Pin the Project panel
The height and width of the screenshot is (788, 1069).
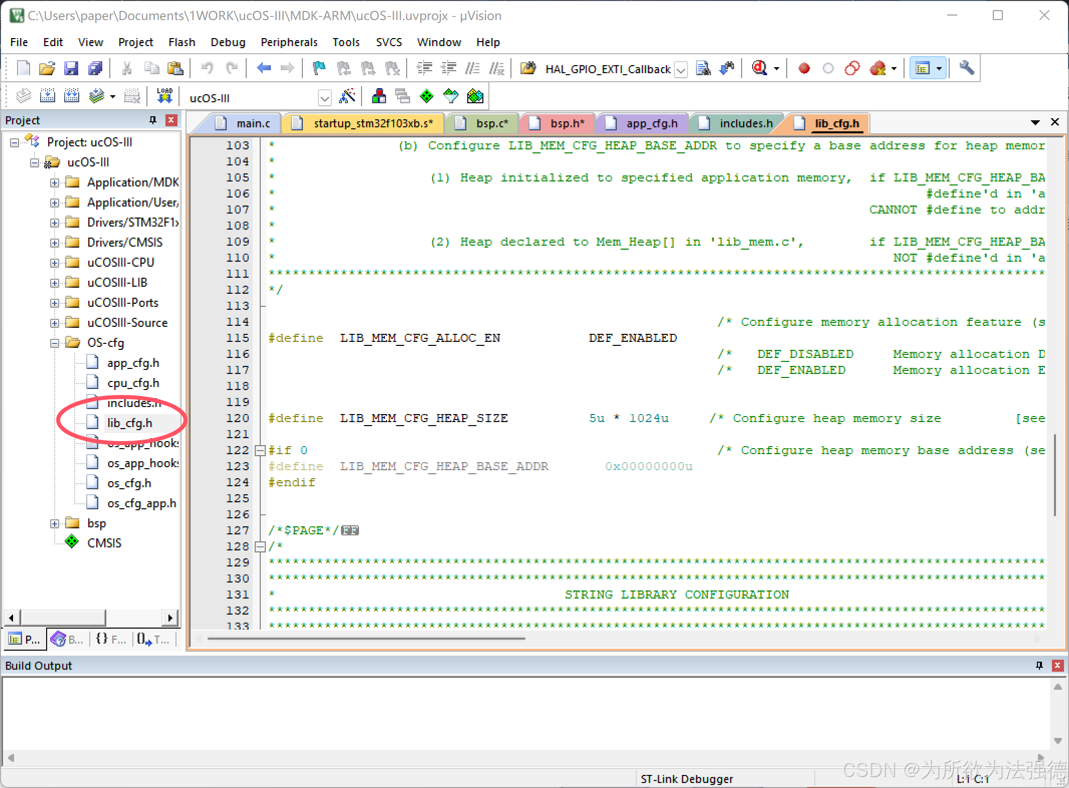[x=152, y=120]
